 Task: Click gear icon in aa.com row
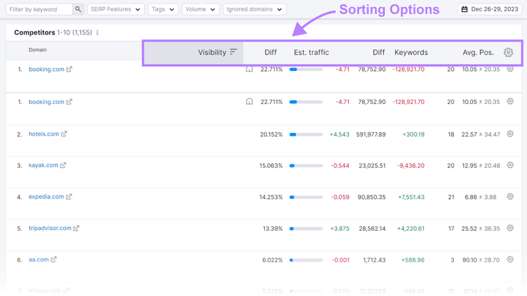point(510,259)
